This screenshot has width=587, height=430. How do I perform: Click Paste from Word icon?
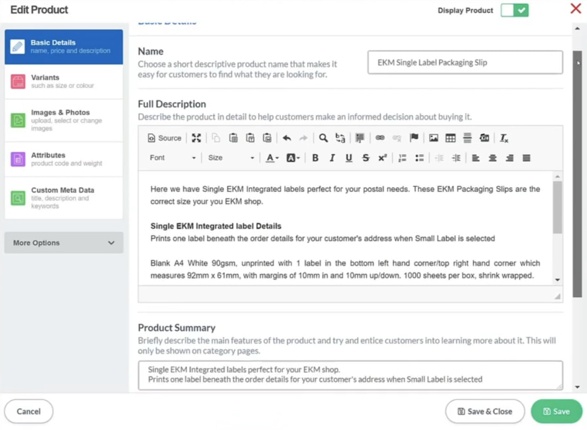267,138
